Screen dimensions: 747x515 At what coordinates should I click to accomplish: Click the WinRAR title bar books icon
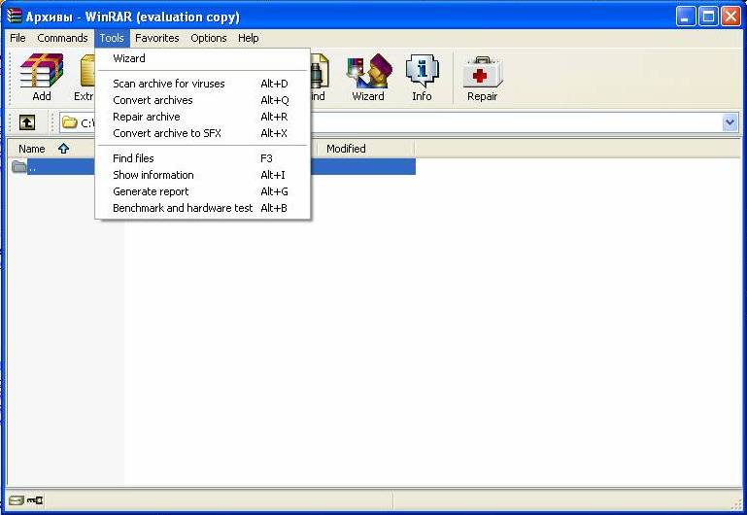pyautogui.click(x=15, y=17)
